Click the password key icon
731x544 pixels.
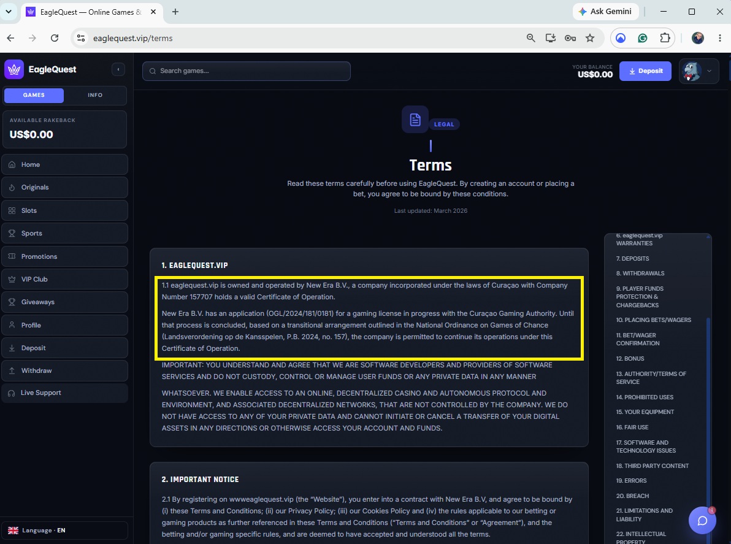[x=570, y=38]
